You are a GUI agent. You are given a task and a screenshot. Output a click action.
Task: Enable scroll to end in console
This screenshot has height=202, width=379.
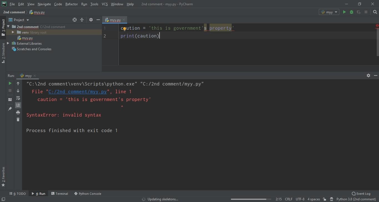pos(18,105)
